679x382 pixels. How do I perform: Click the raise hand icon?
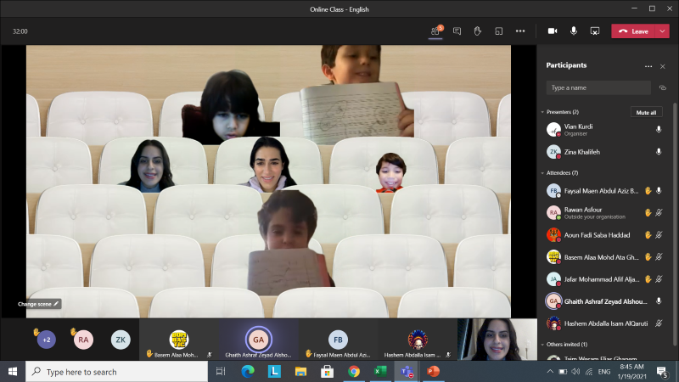point(478,31)
